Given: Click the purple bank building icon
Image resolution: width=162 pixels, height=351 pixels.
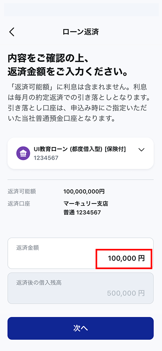Looking at the screenshot, I should [23, 153].
